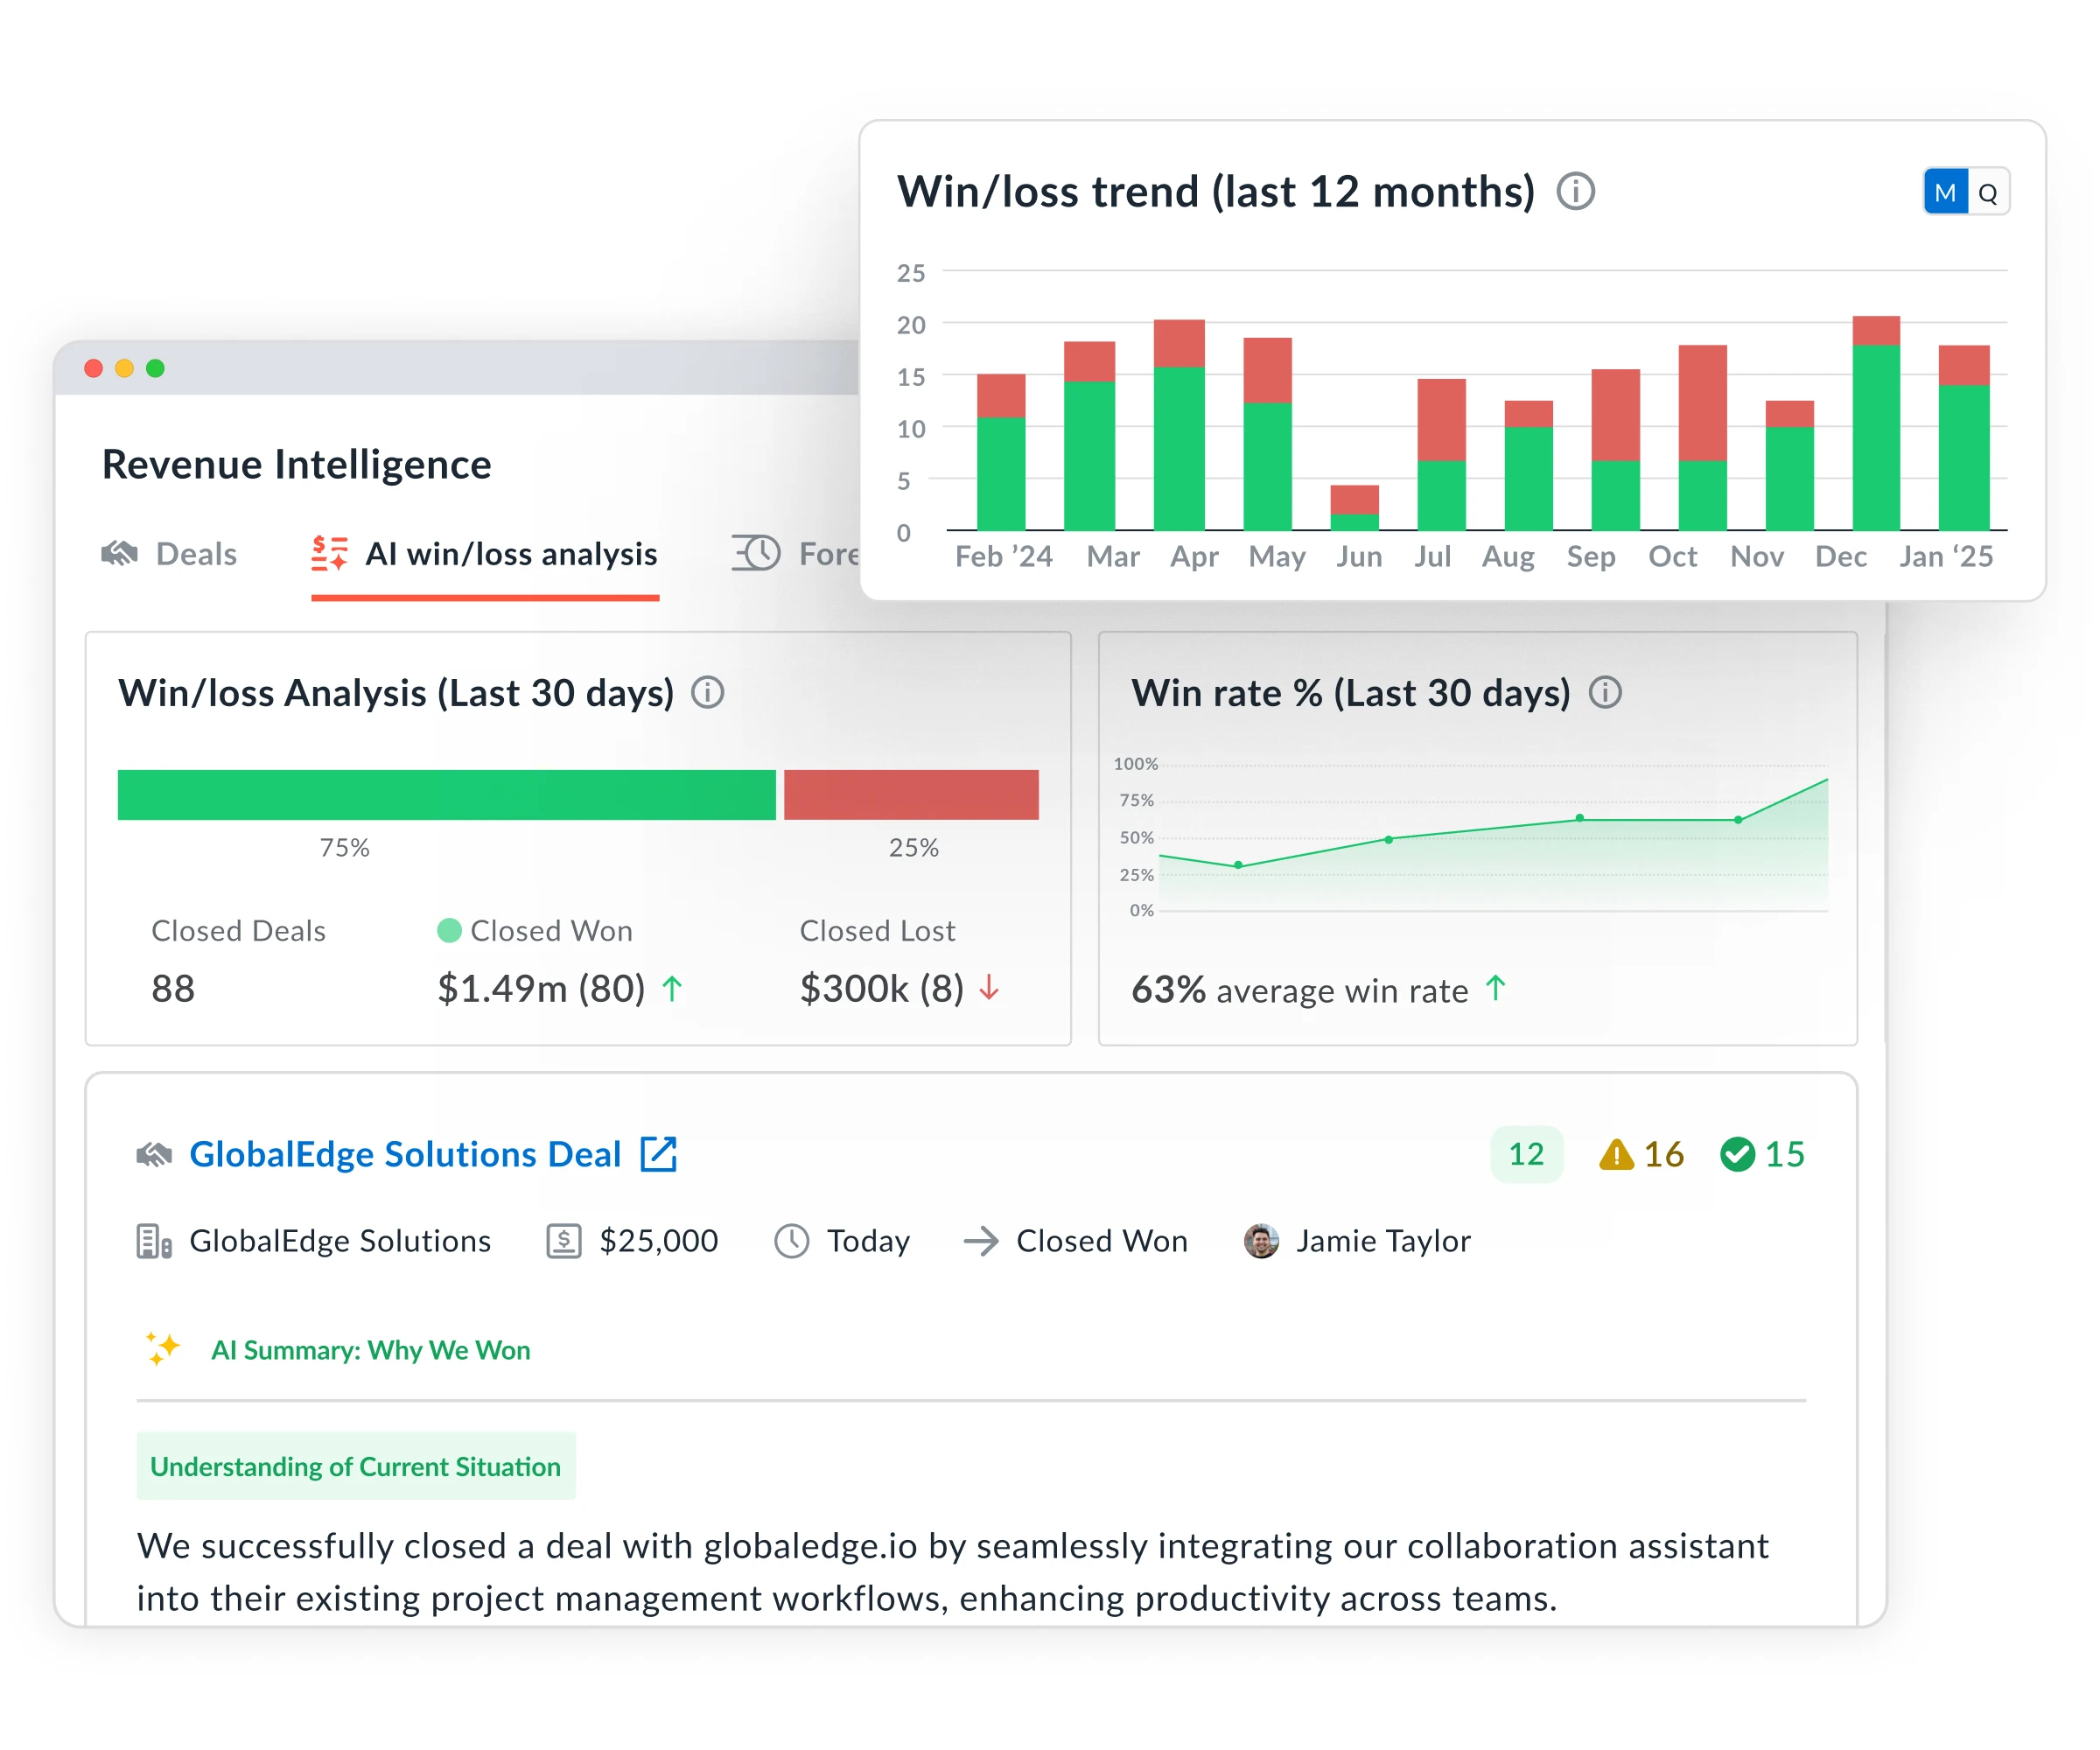This screenshot has width=2100, height=1750.
Task: Click the dollar icon beside $25,000
Action: click(x=564, y=1241)
